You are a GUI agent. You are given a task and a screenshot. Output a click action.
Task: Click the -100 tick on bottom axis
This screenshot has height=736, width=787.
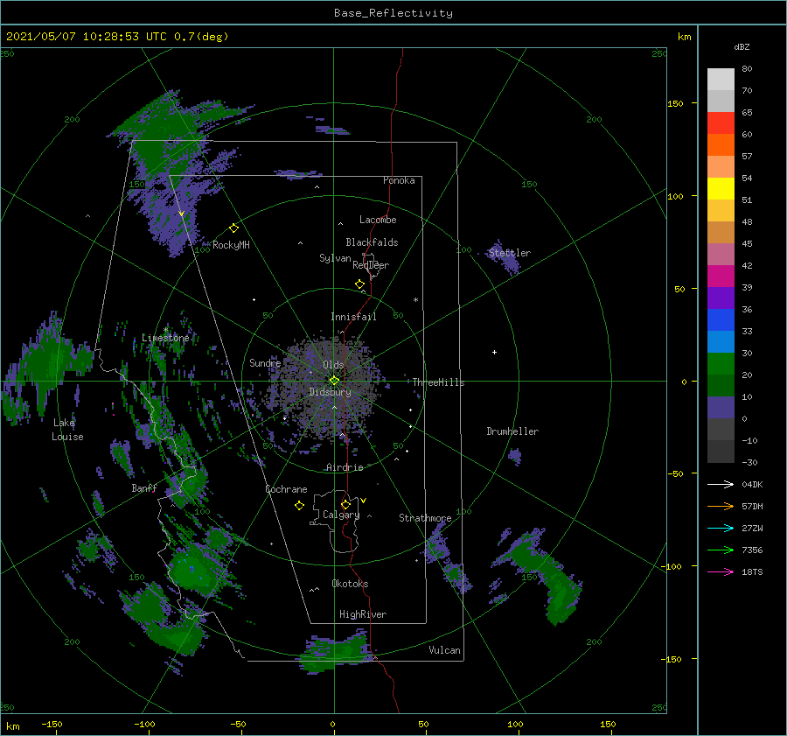[144, 725]
